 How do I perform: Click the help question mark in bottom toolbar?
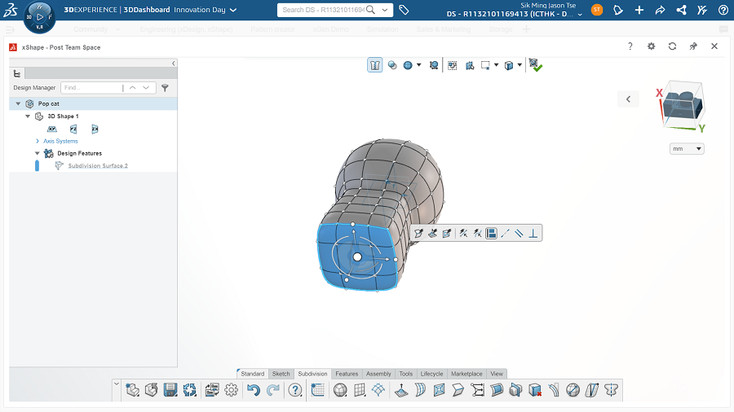(x=294, y=390)
